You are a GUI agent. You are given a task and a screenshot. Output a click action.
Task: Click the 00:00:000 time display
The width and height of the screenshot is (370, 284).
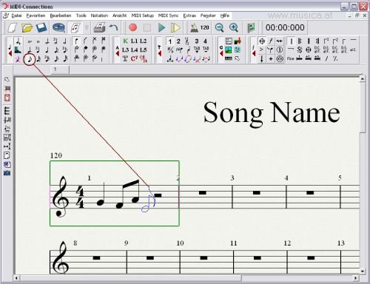tap(285, 27)
